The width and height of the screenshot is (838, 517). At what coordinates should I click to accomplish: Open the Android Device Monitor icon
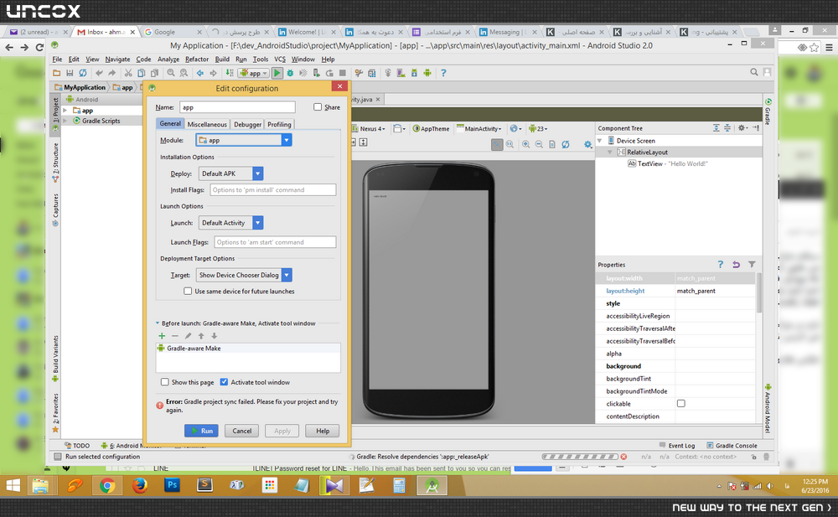click(x=427, y=73)
